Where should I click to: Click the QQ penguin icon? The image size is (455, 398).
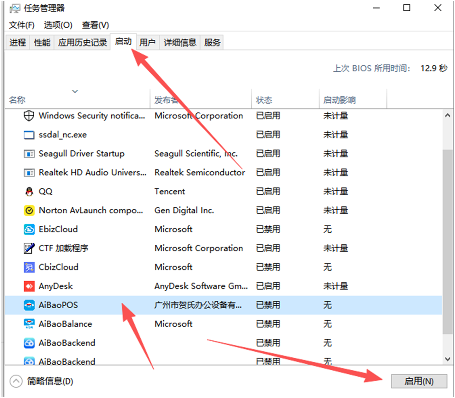coord(29,191)
